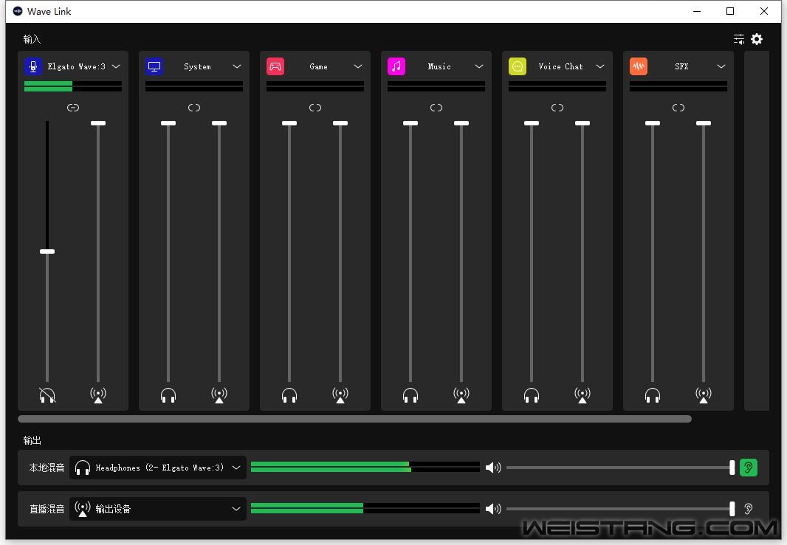Click the Game monitor volume fader handle
Screen dimensions: 787x545
(x=289, y=123)
